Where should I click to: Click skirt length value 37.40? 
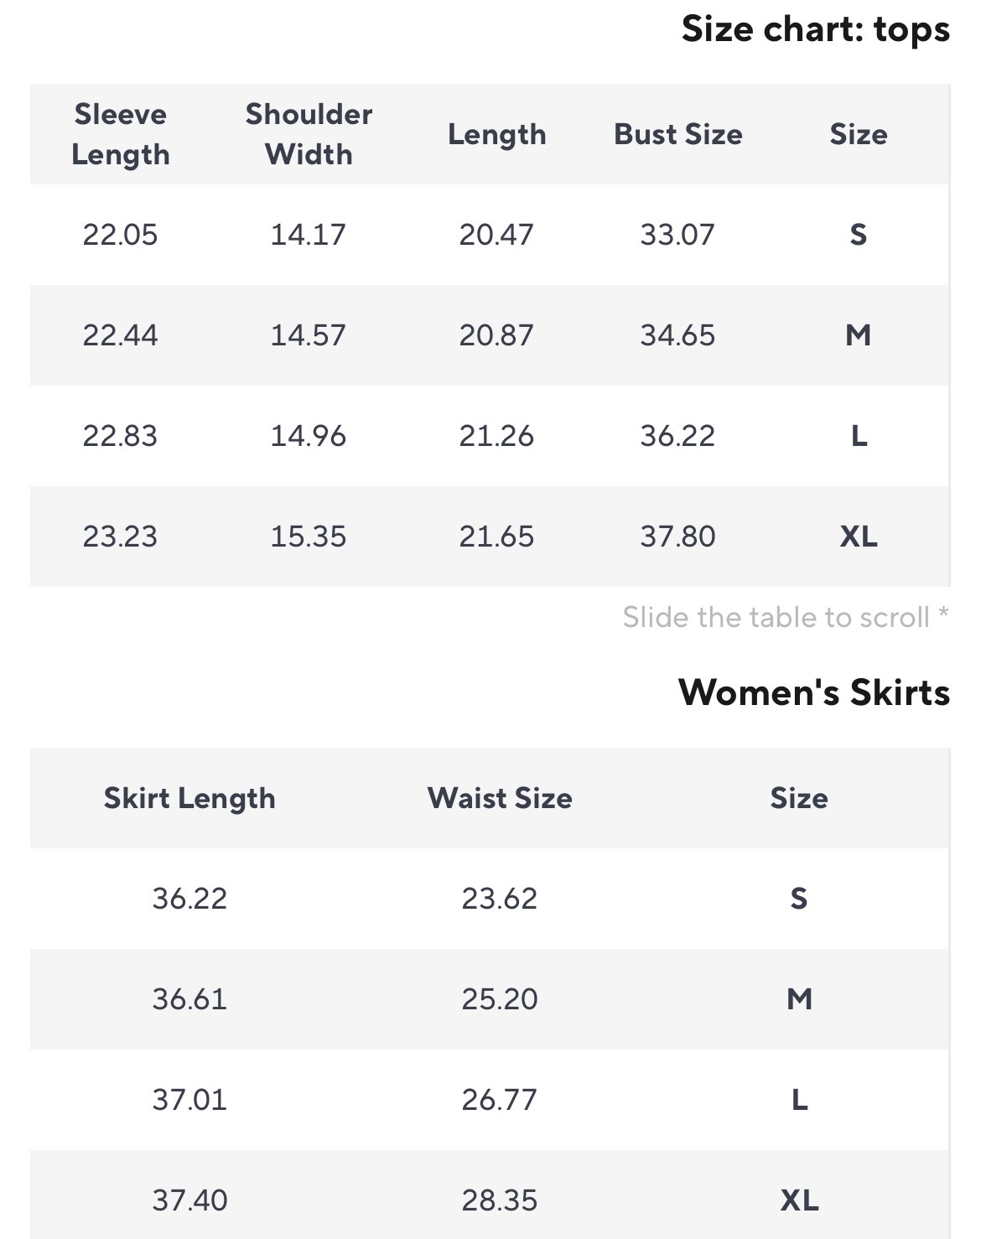[x=189, y=1200]
